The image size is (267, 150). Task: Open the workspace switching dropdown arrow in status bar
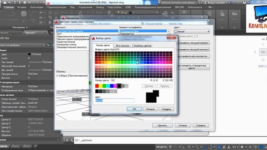click(x=246, y=147)
